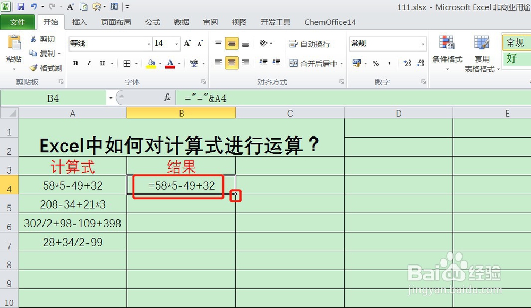
Task: Open the clipboard group dialog launcher
Action: [61, 82]
